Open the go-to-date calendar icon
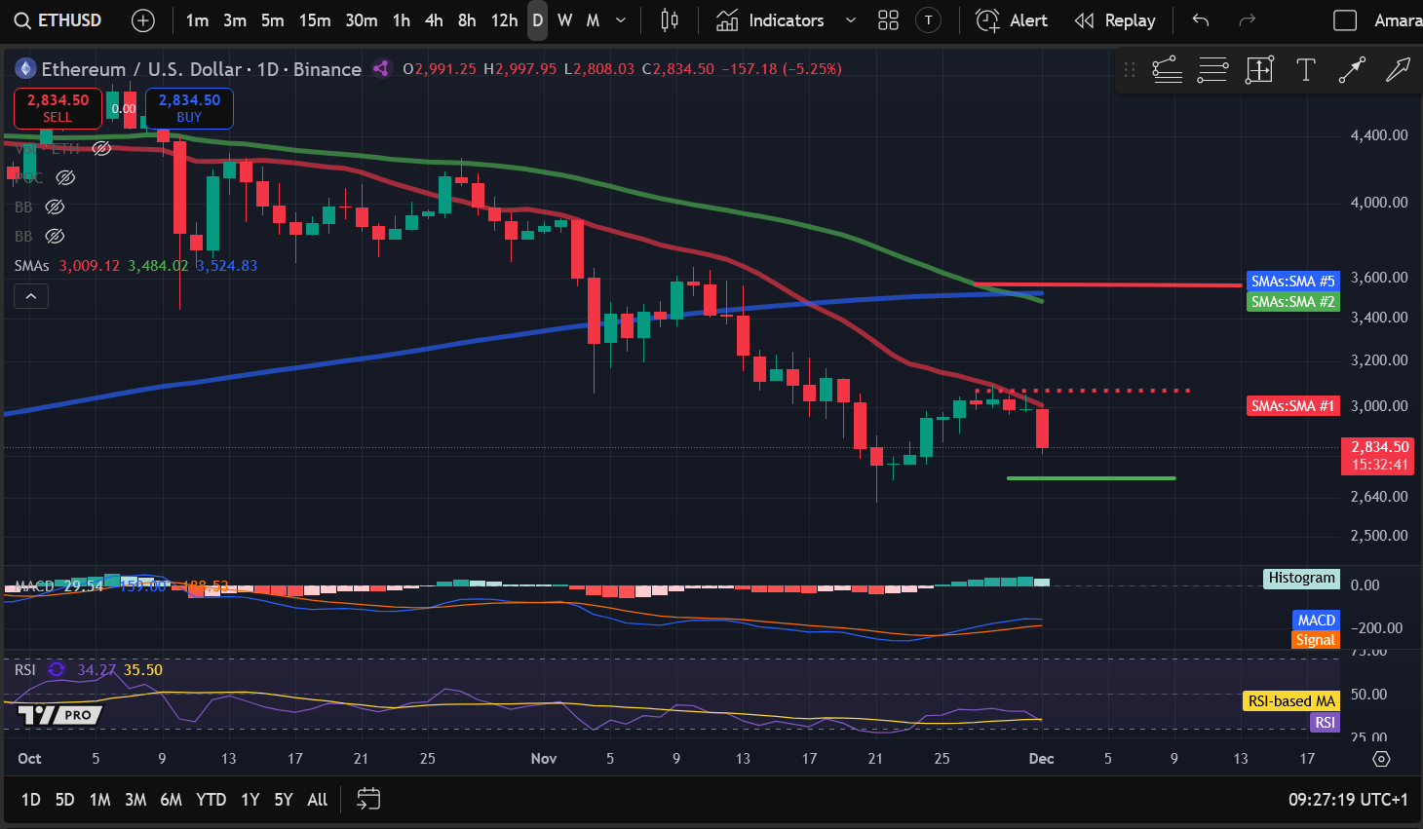The image size is (1423, 829). point(368,799)
